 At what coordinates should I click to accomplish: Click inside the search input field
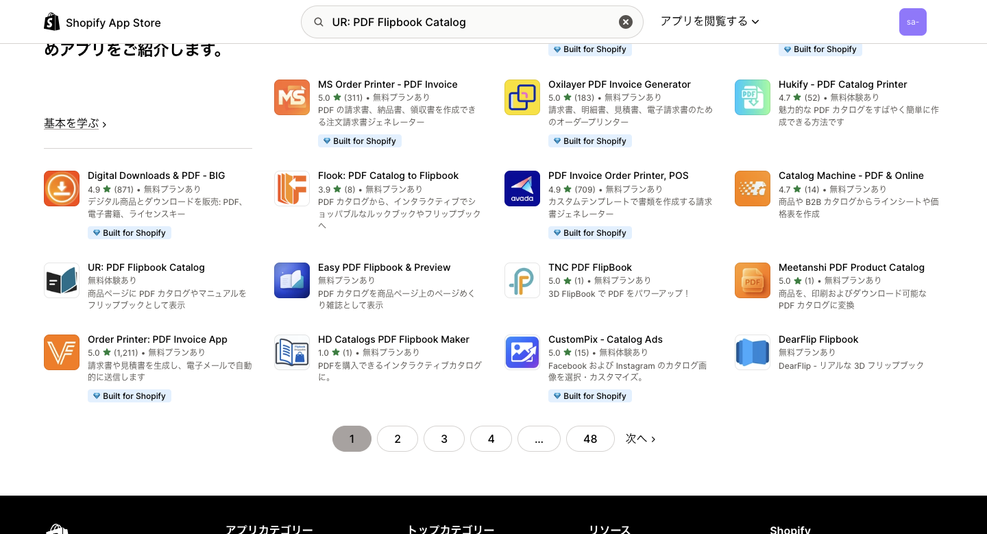472,22
